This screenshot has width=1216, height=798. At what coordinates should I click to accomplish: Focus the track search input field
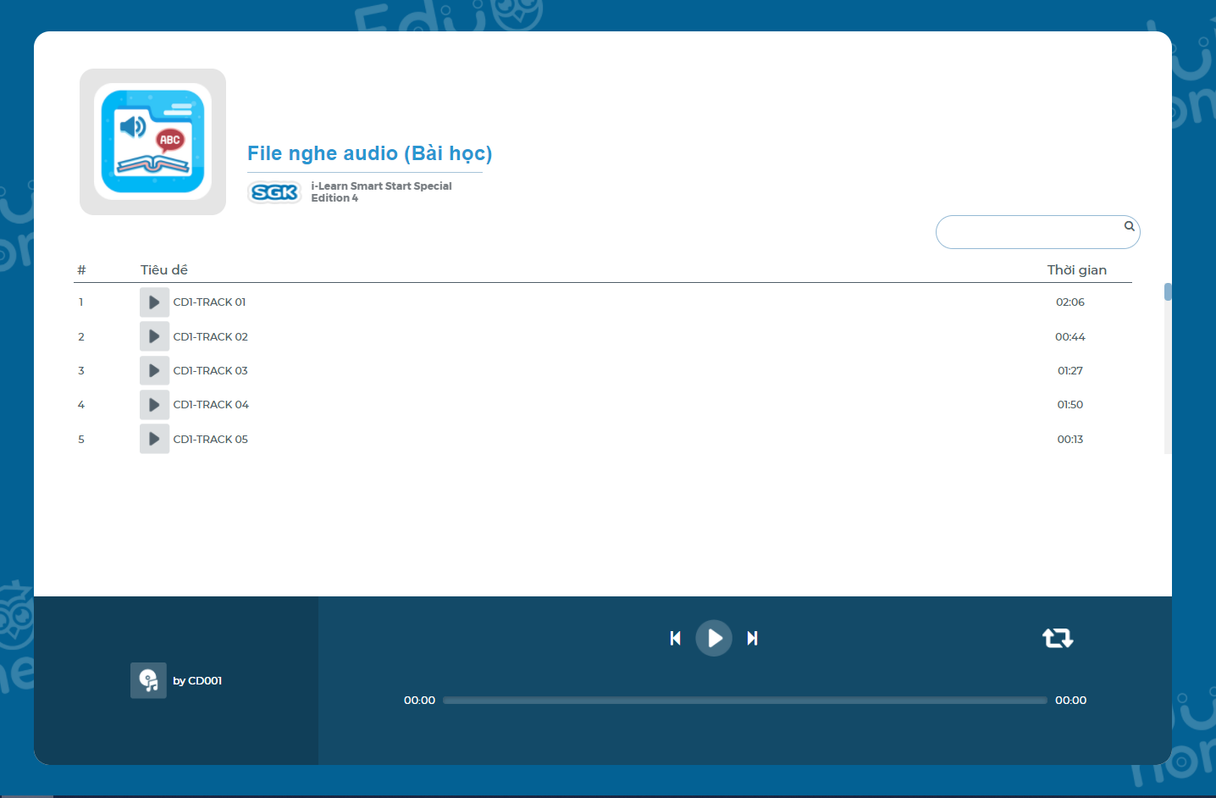1037,232
